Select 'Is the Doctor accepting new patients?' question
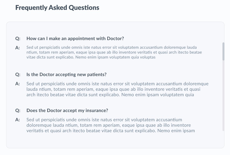 [66, 75]
